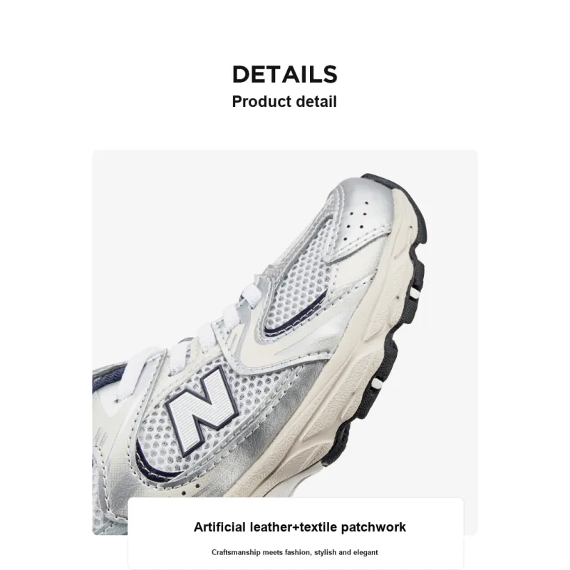Open the sneaker product image
Screen dimensions: 570x570
pos(284,342)
